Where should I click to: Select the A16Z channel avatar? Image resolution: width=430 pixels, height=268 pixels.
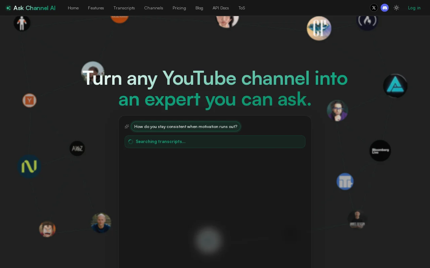pyautogui.click(x=77, y=148)
